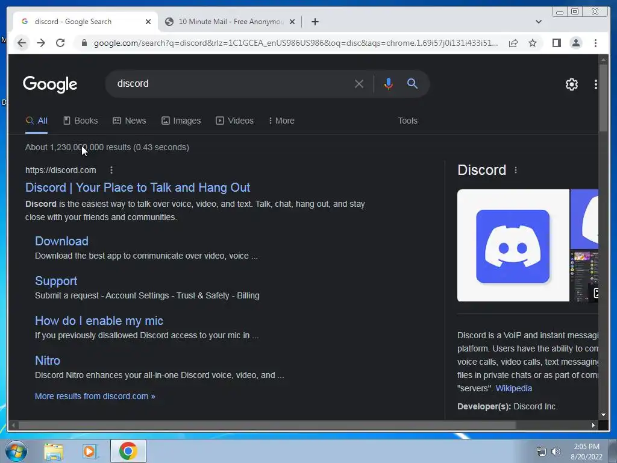Click into the Google search input field
617x463 pixels.
(232, 84)
